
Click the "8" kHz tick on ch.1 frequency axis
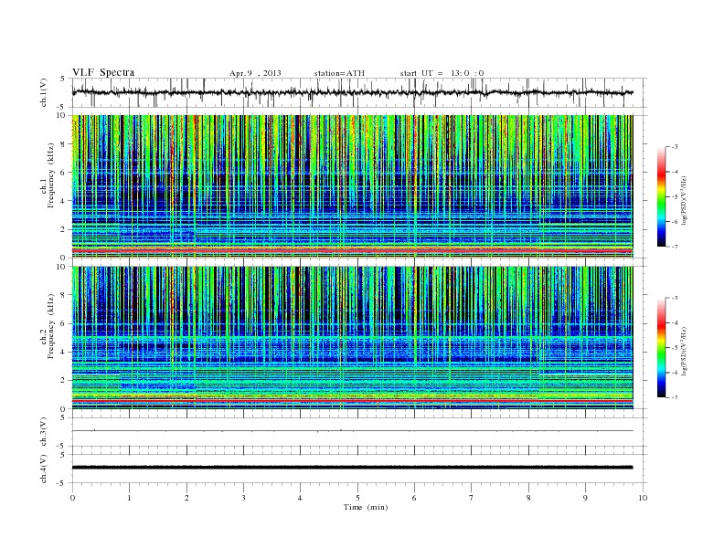tap(64, 144)
